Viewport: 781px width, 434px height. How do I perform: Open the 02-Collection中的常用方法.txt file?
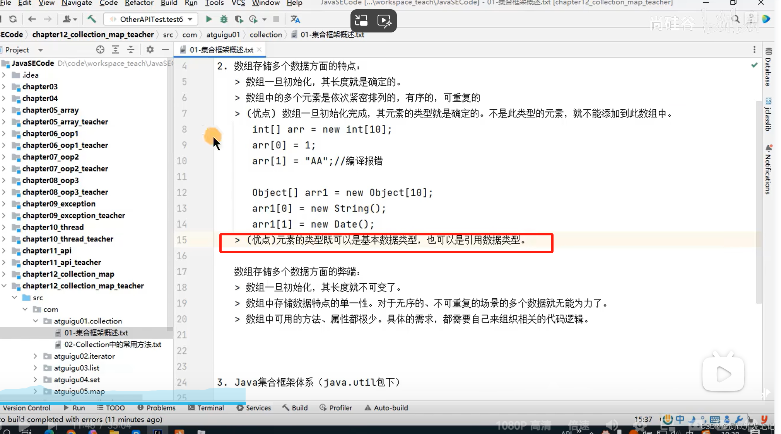[113, 344]
